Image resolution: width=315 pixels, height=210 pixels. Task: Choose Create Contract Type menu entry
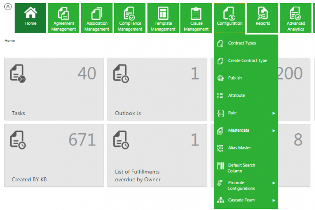click(x=247, y=61)
